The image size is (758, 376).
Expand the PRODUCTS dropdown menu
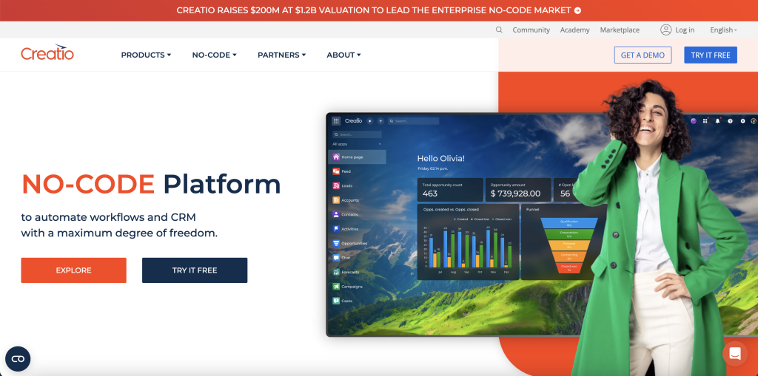point(146,55)
